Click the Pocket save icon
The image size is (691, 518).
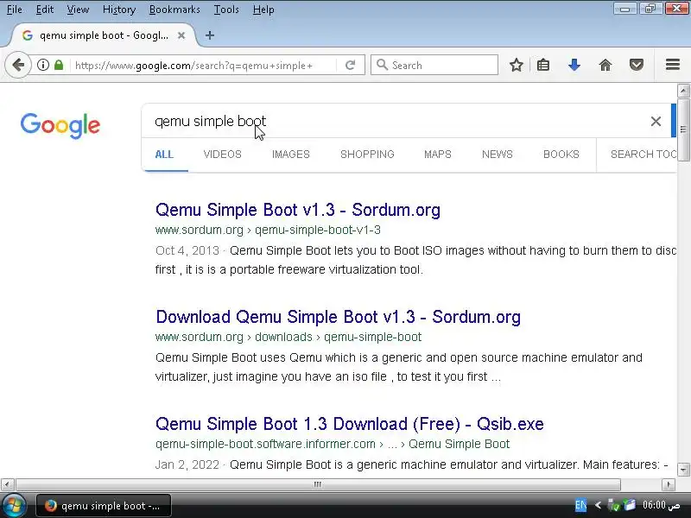[637, 66]
